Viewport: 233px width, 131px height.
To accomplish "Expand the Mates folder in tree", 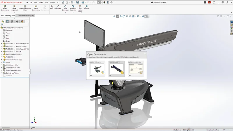I will (x=1, y=62).
